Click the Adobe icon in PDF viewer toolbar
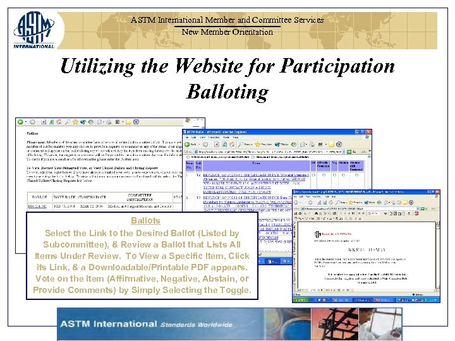The width and height of the screenshot is (455, 341). point(416,213)
